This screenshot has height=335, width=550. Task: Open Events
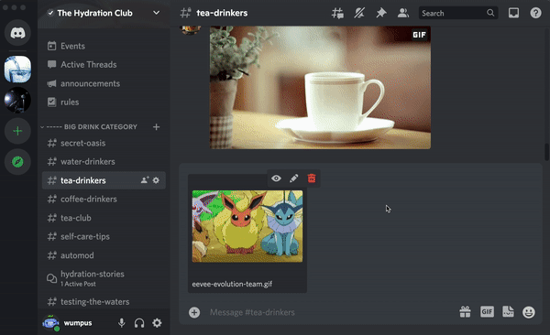103,46
